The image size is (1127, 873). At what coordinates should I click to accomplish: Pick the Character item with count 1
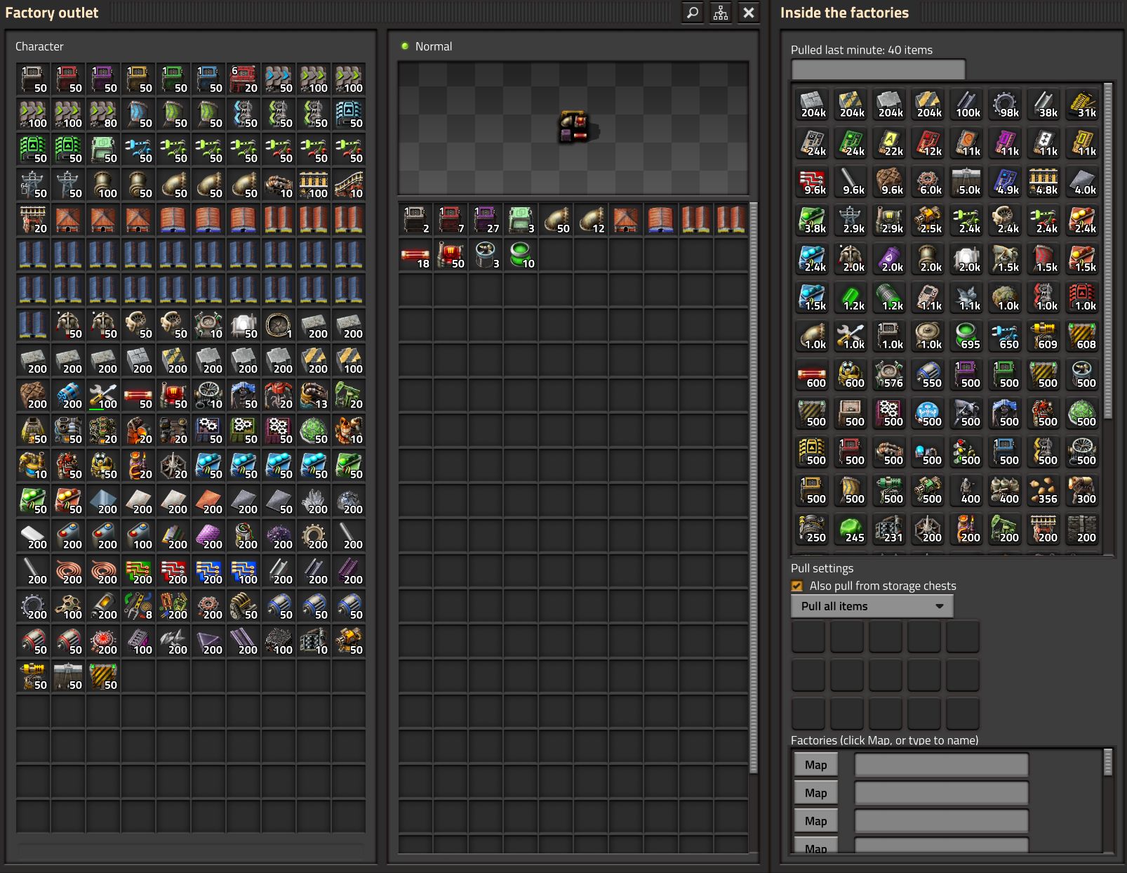279,325
